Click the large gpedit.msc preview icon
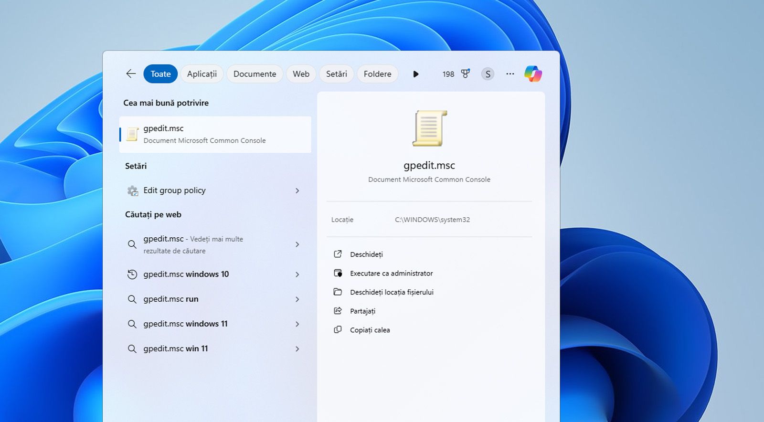 [x=429, y=128]
